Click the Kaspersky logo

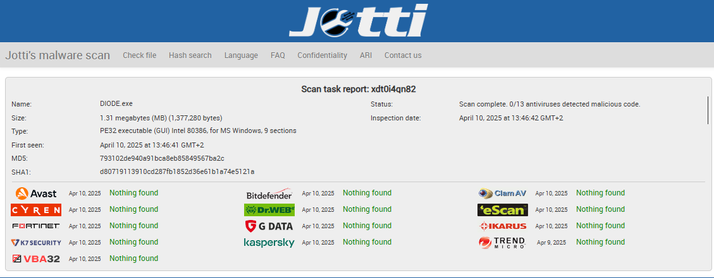(269, 243)
